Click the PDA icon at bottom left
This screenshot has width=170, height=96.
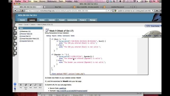15,89
